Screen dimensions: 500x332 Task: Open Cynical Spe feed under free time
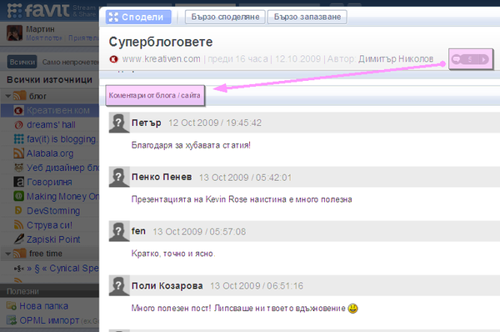coord(62,268)
